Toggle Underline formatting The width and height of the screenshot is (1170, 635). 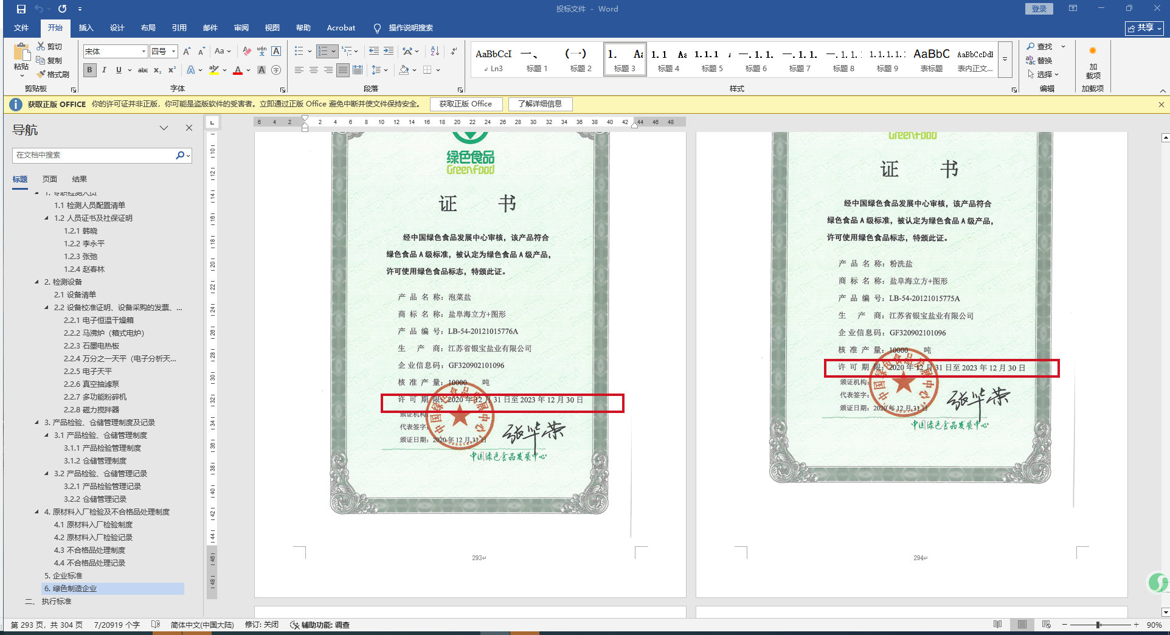pyautogui.click(x=119, y=71)
